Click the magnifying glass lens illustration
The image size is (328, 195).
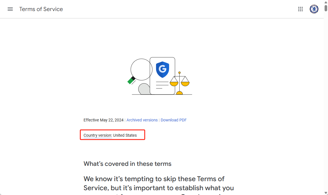tap(141, 69)
